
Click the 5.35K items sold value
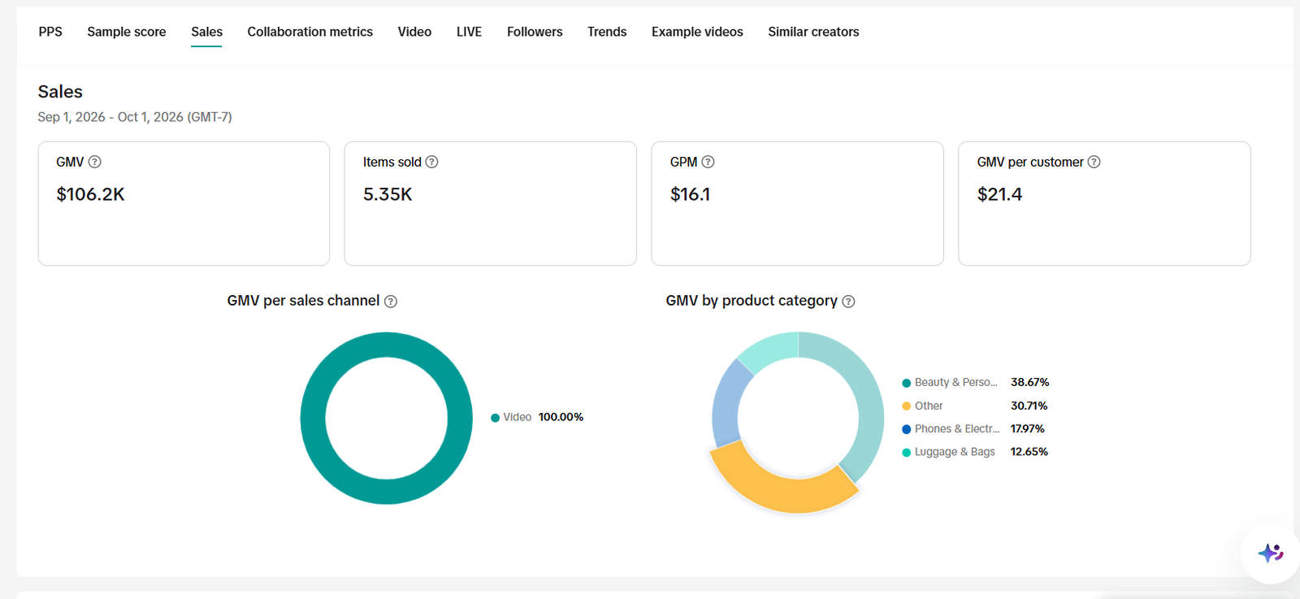pyautogui.click(x=388, y=194)
